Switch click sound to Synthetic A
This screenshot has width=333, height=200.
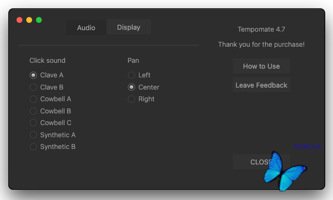coord(34,135)
